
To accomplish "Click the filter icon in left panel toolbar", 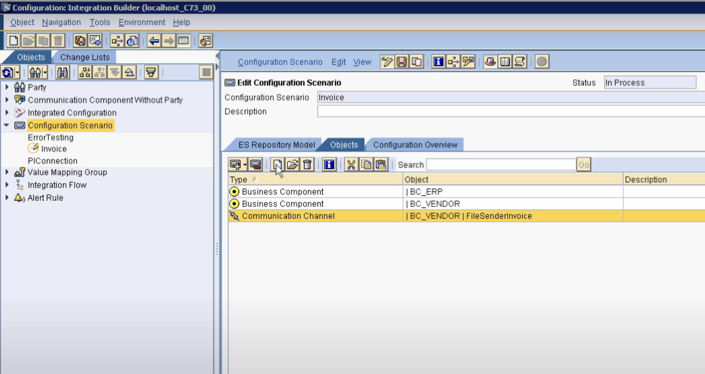I will point(151,72).
